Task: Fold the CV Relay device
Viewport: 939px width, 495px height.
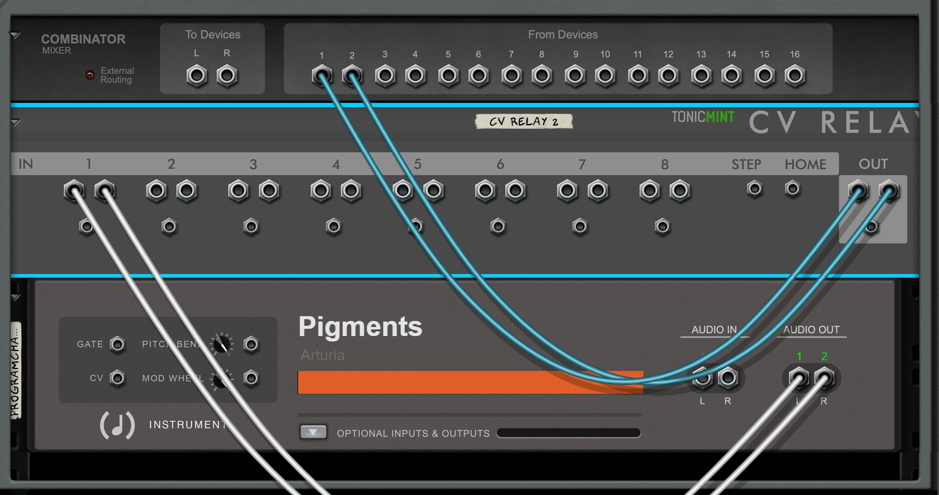Action: tap(15, 123)
